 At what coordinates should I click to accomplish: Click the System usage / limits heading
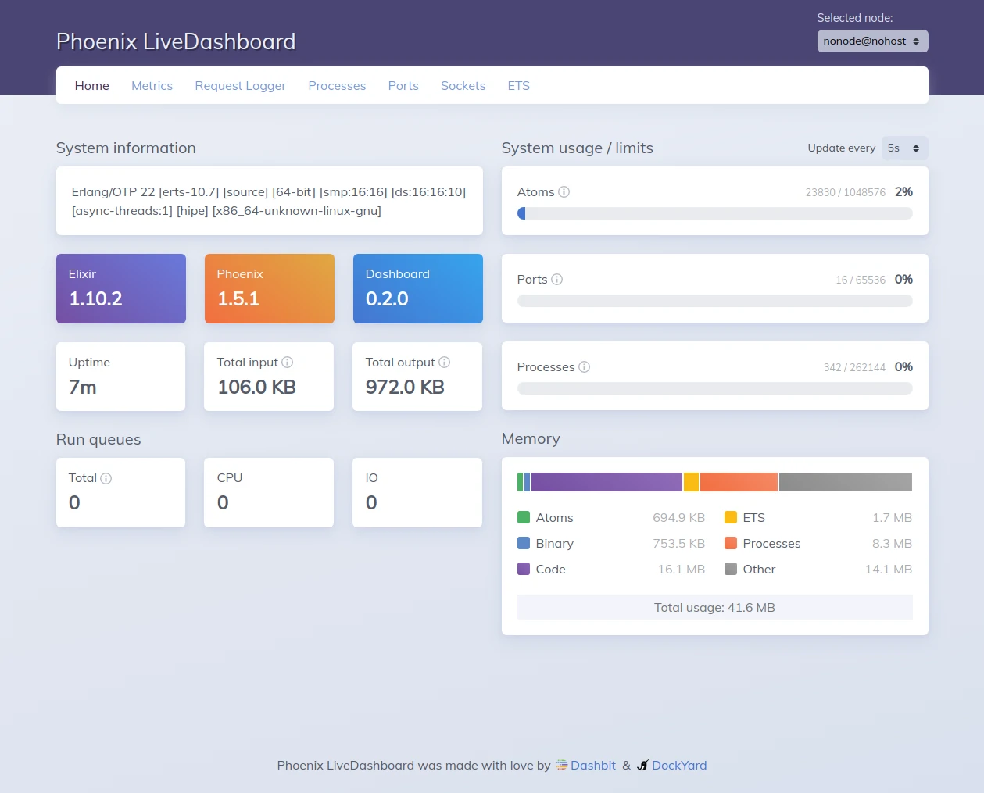(578, 148)
